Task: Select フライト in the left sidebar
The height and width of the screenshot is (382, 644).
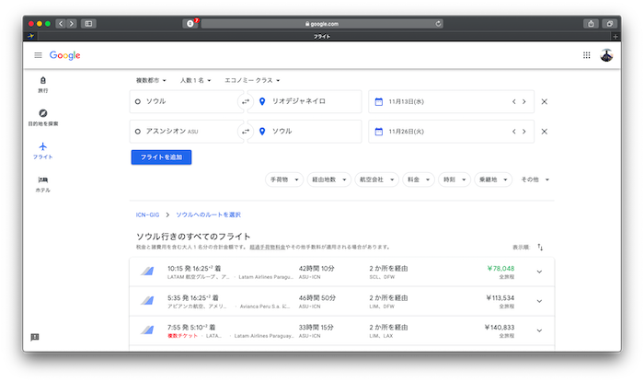Action: (x=43, y=150)
